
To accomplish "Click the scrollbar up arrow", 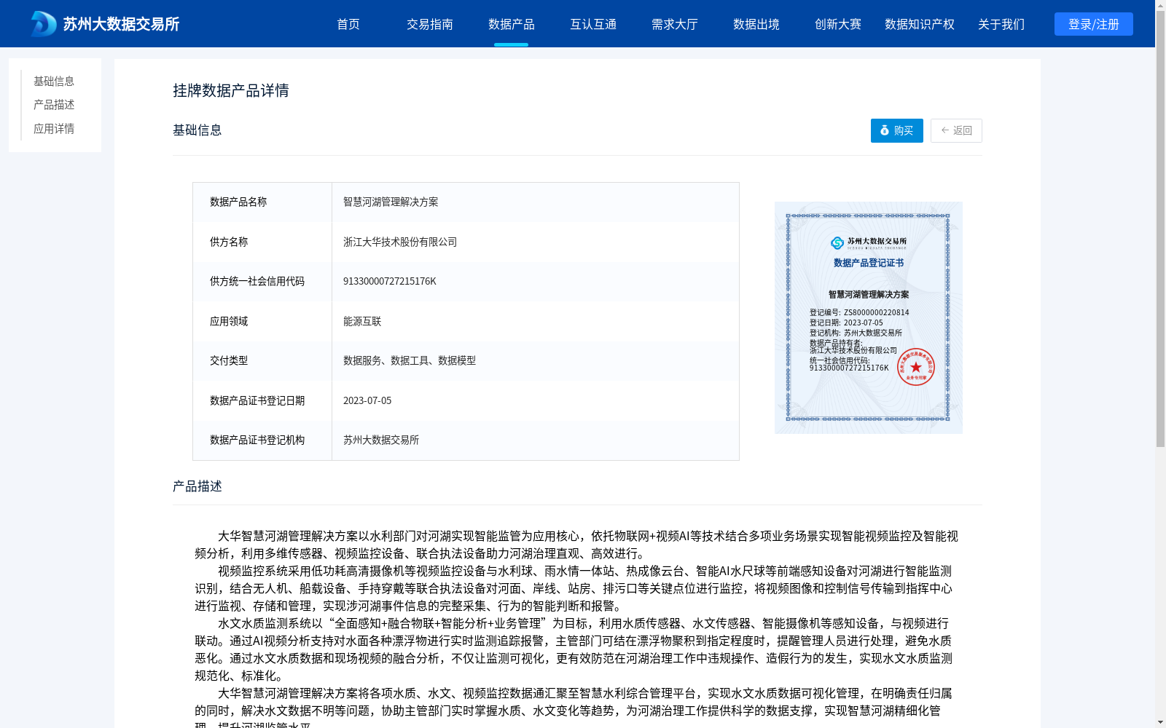I will click(x=1160, y=5).
